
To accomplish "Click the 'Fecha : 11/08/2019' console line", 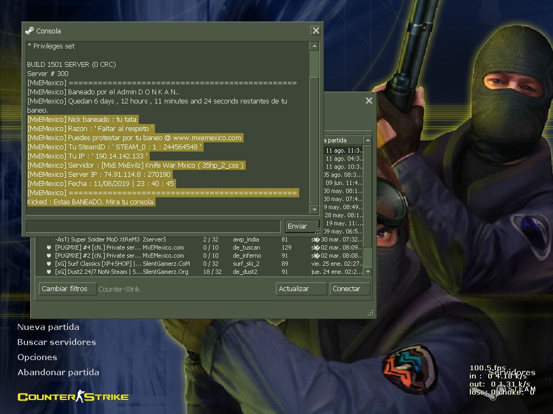I will tap(101, 183).
